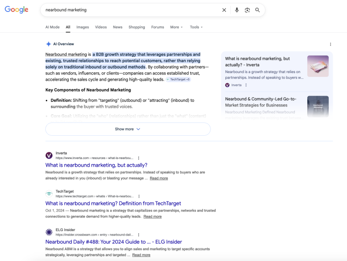Start voice search with the microphone icon
347x261 pixels.
pos(237,10)
